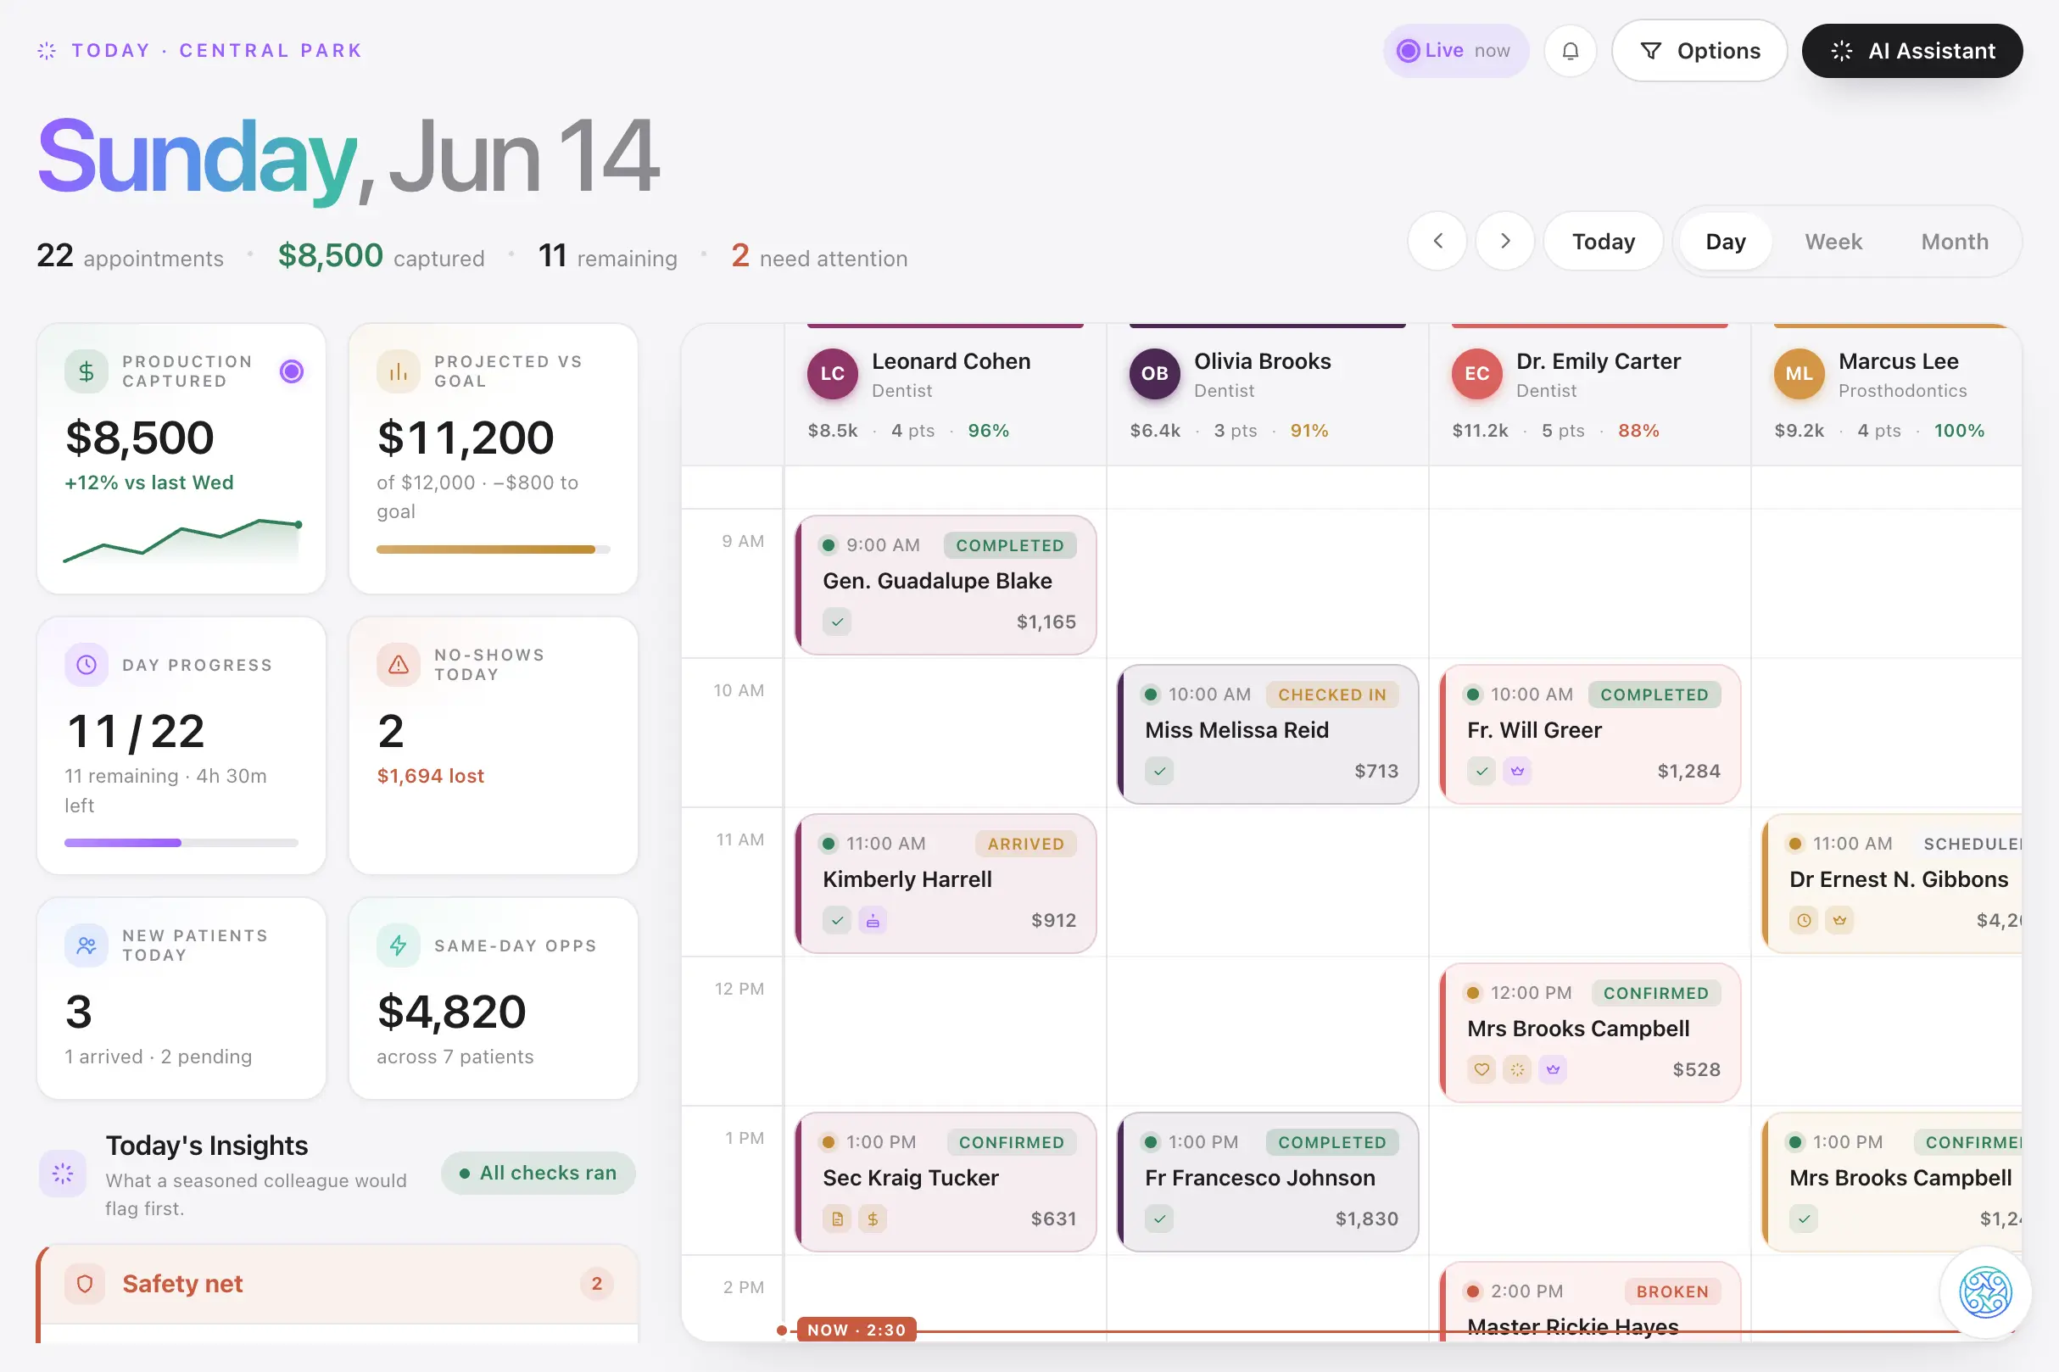Click birthday cake icon on Kimberly Harrell card
Image resolution: width=2059 pixels, height=1372 pixels.
click(x=872, y=921)
